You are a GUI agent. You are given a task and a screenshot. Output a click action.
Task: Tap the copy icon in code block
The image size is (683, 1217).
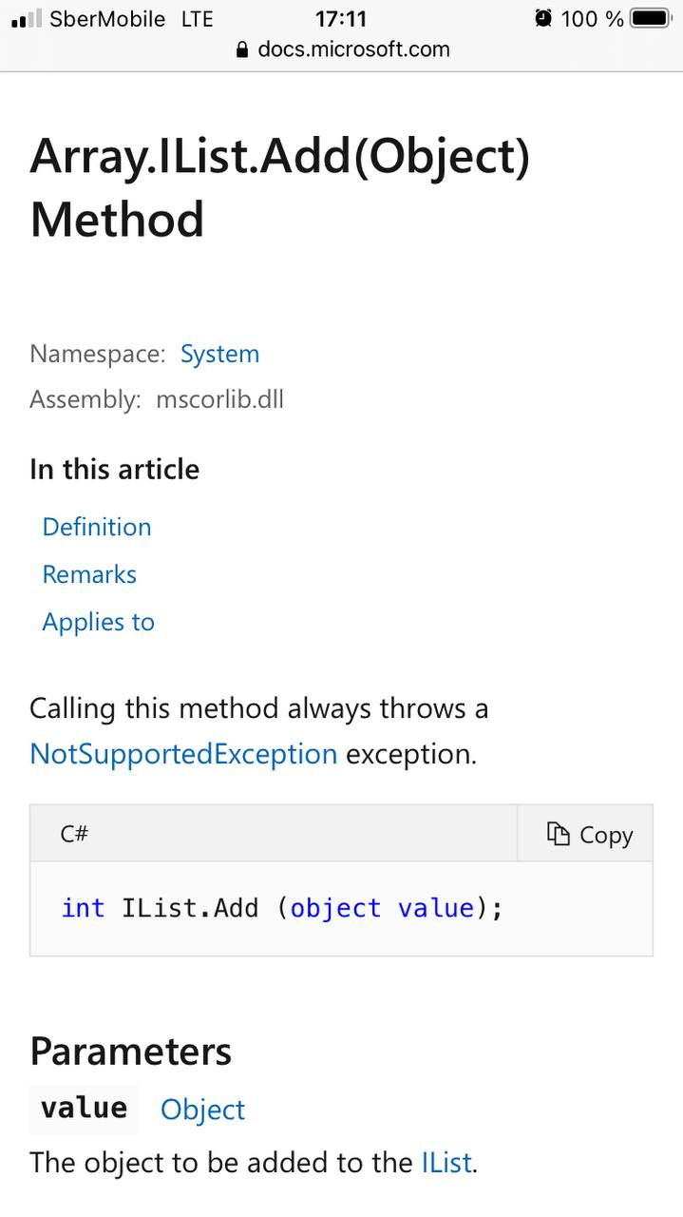(x=558, y=834)
